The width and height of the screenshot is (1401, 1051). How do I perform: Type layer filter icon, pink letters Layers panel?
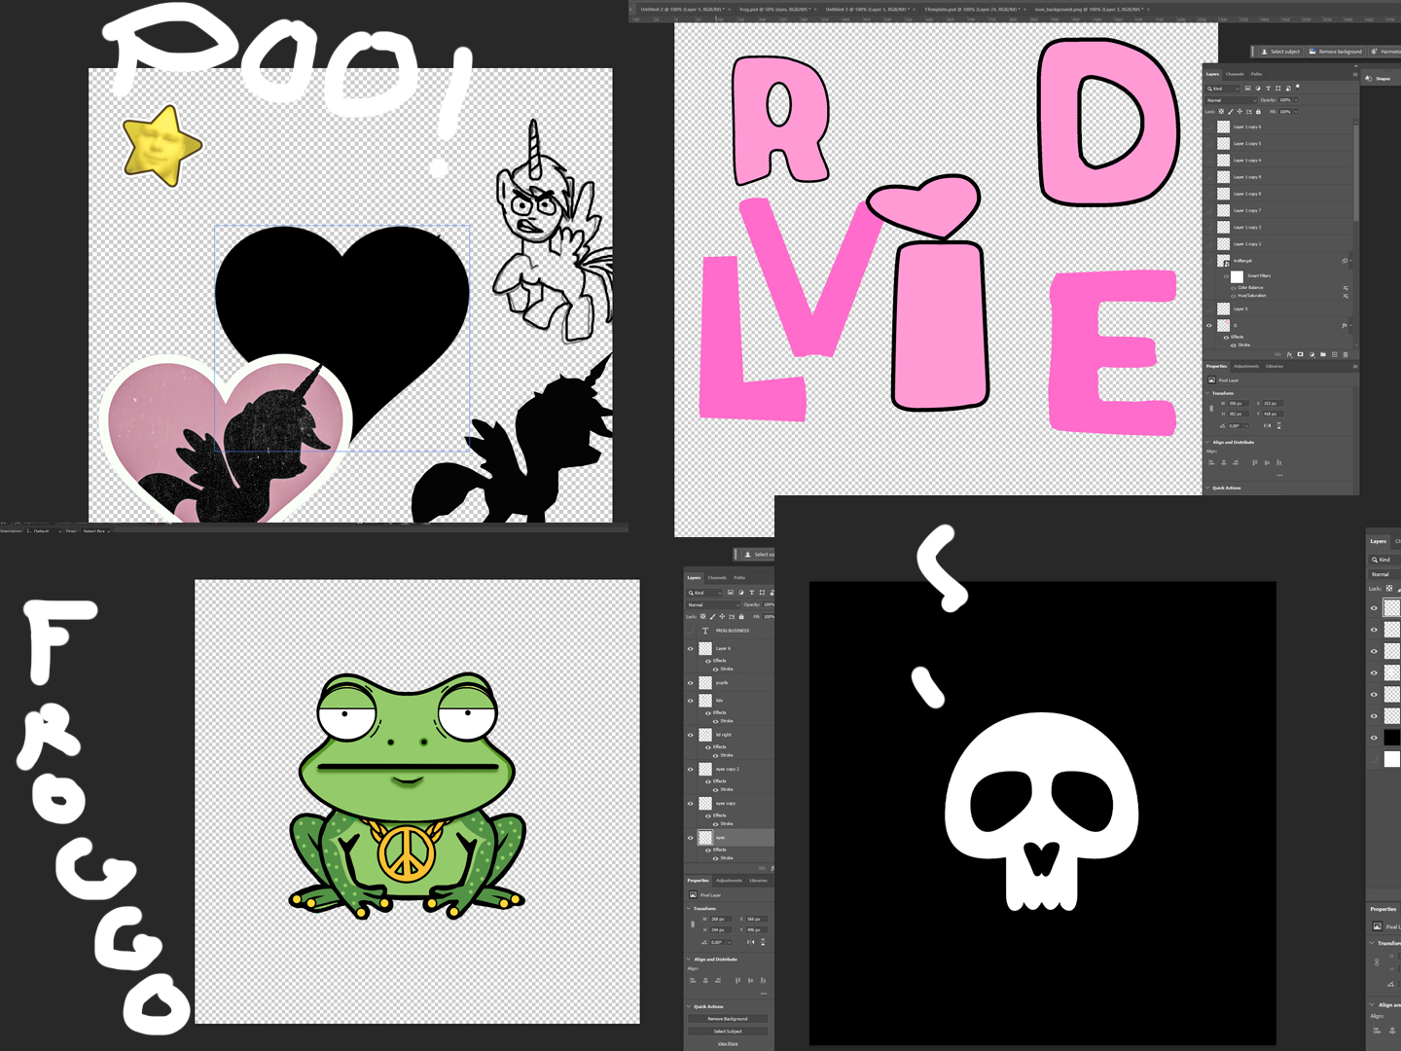pos(1269,89)
